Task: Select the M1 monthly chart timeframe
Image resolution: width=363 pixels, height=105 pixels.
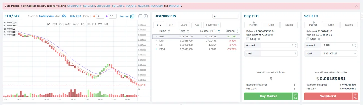Action: click(x=106, y=24)
